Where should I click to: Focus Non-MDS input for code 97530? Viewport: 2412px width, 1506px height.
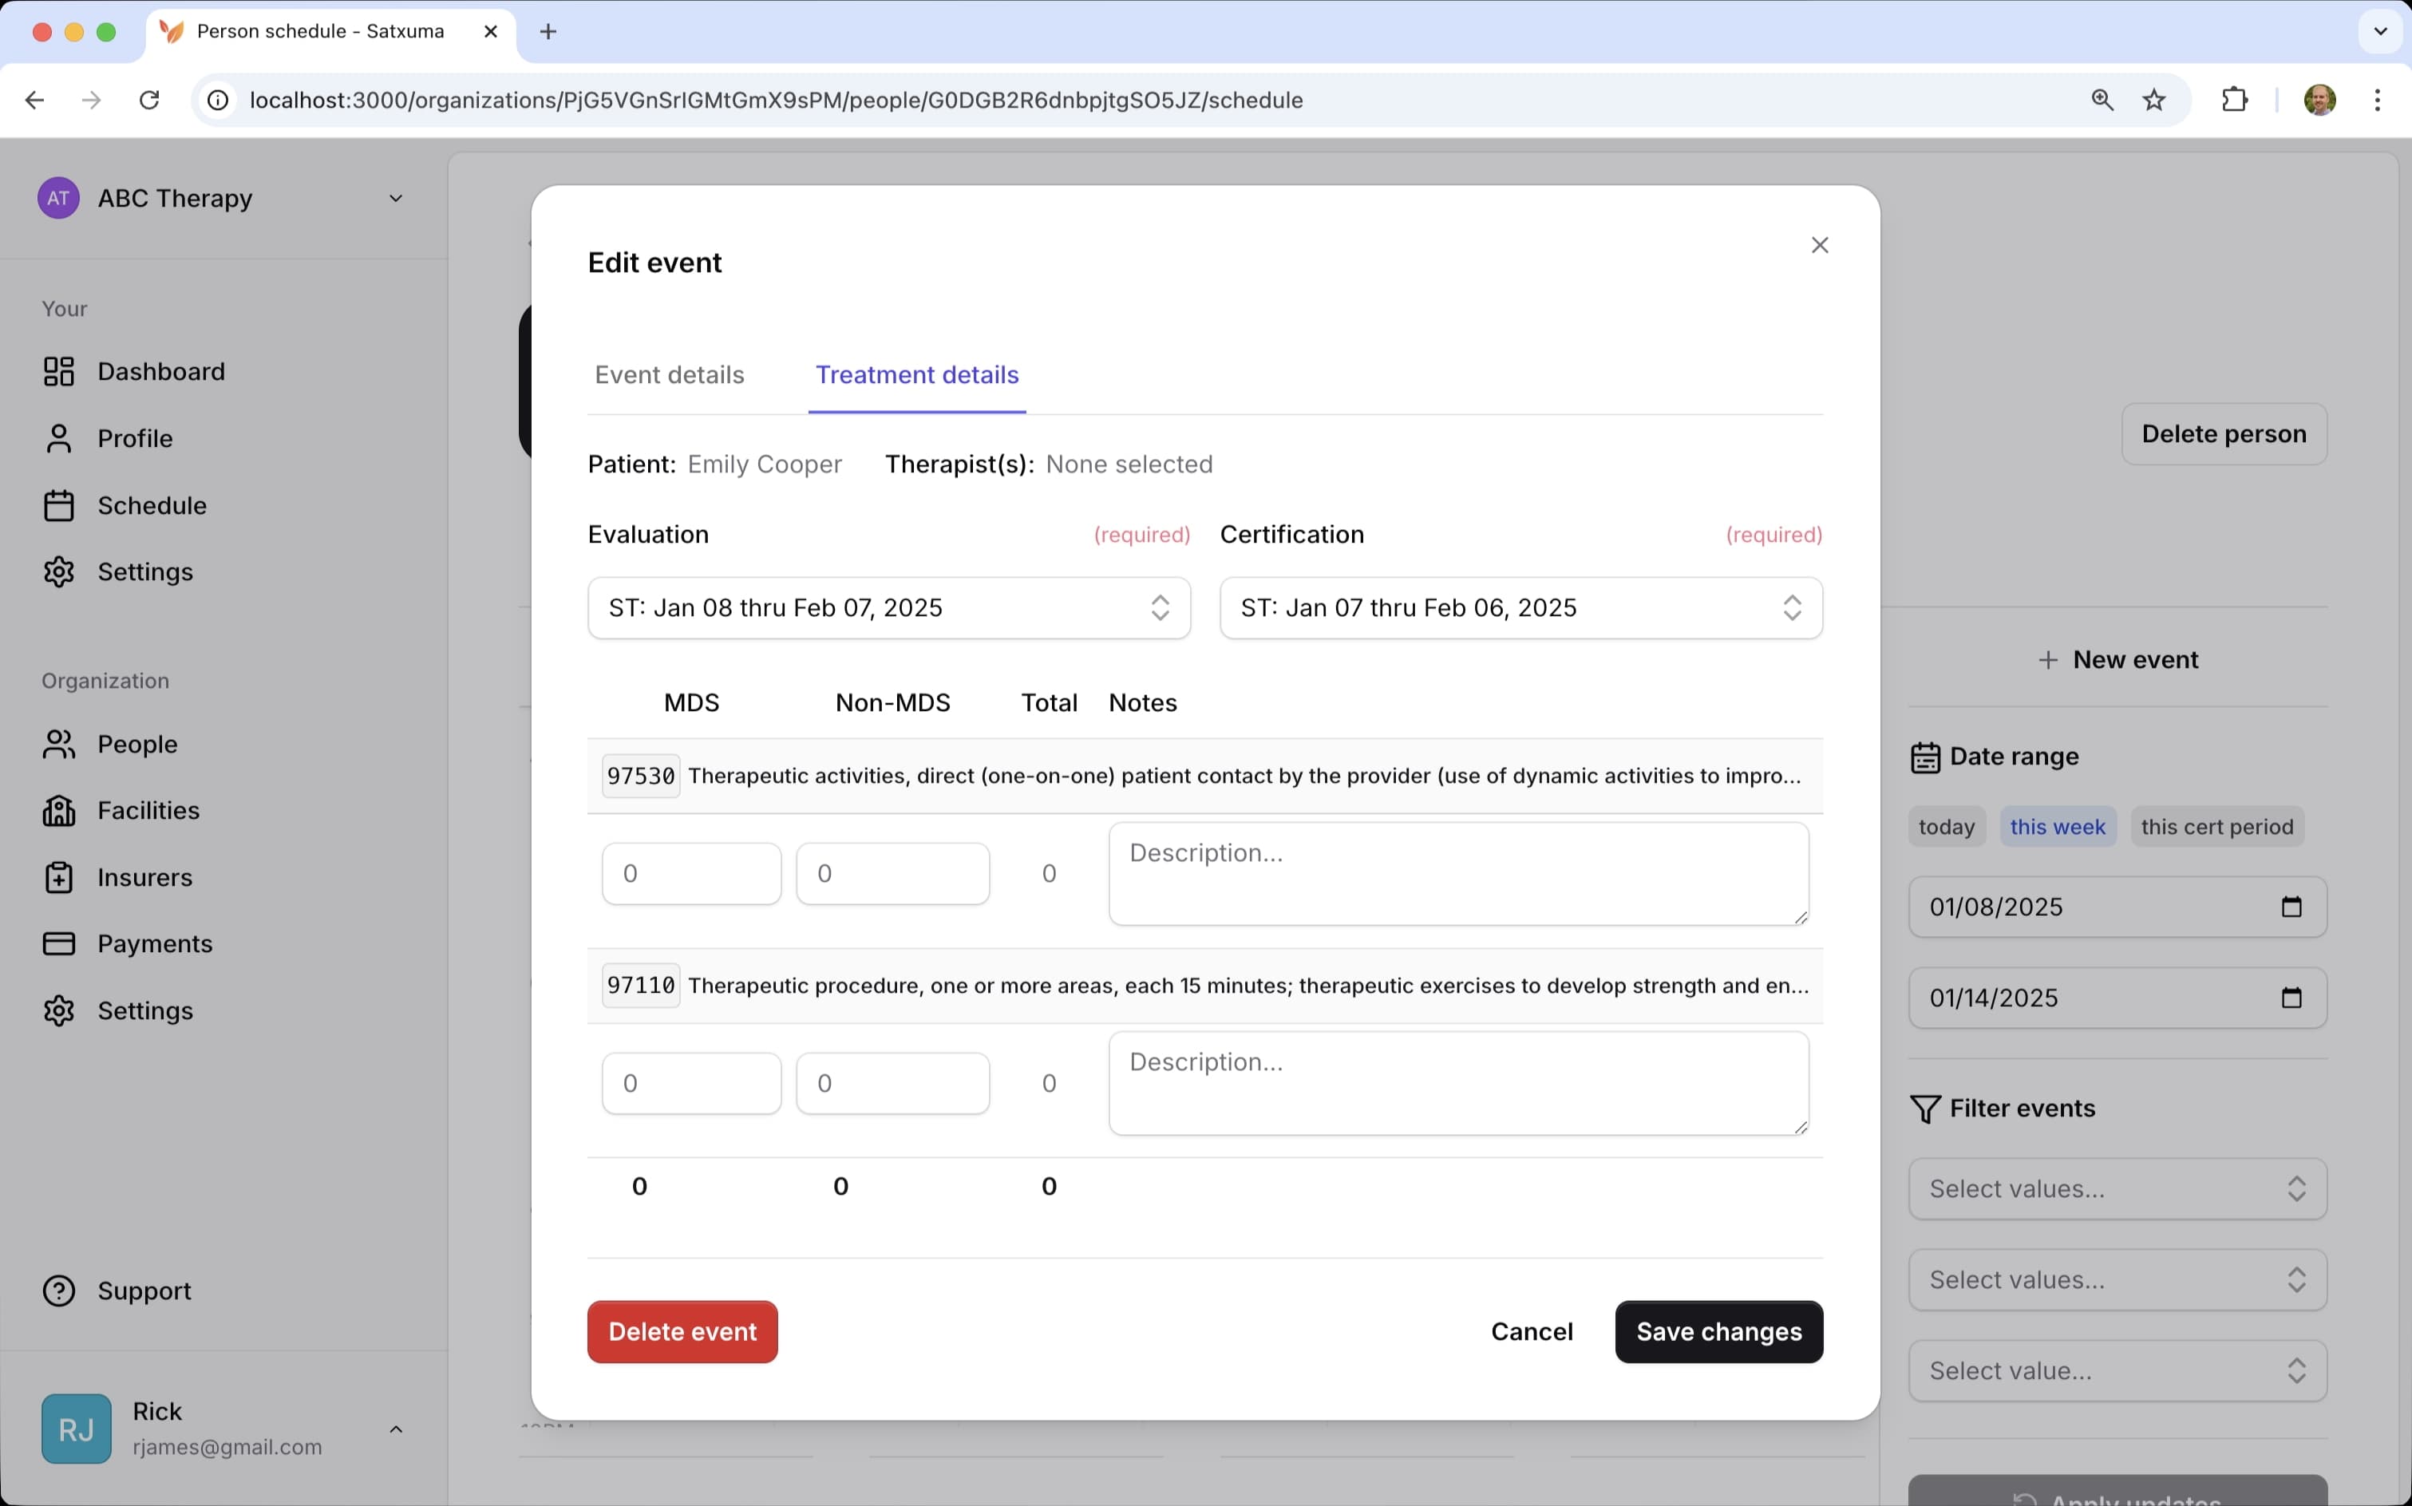[892, 874]
